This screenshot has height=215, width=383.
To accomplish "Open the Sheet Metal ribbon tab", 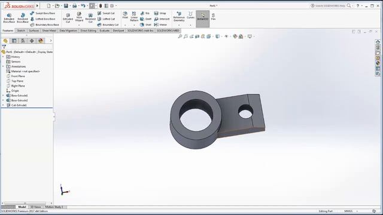I will click(49, 30).
